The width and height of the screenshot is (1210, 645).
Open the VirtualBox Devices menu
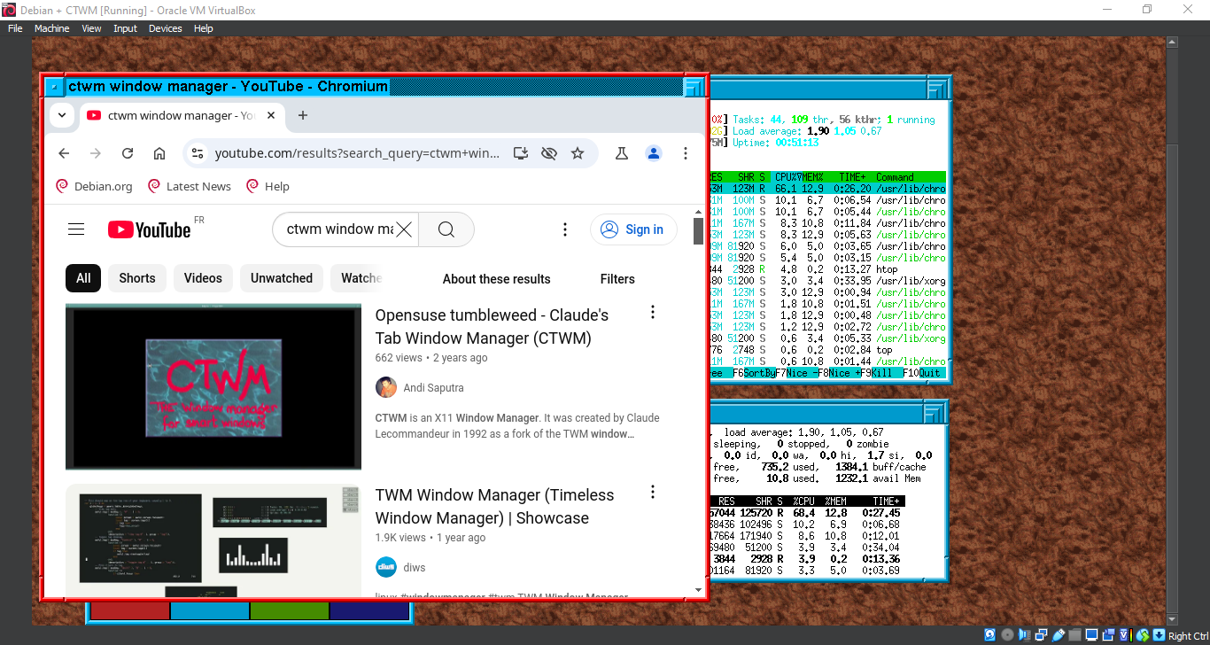[165, 27]
